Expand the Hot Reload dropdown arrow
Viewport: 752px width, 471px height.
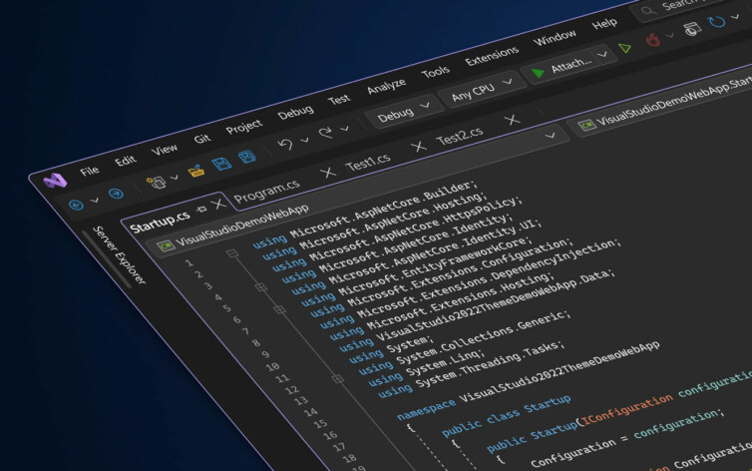tap(670, 36)
